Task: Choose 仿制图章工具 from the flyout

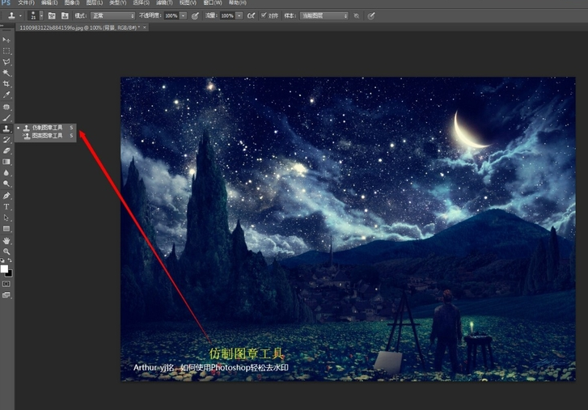Action: (x=47, y=128)
